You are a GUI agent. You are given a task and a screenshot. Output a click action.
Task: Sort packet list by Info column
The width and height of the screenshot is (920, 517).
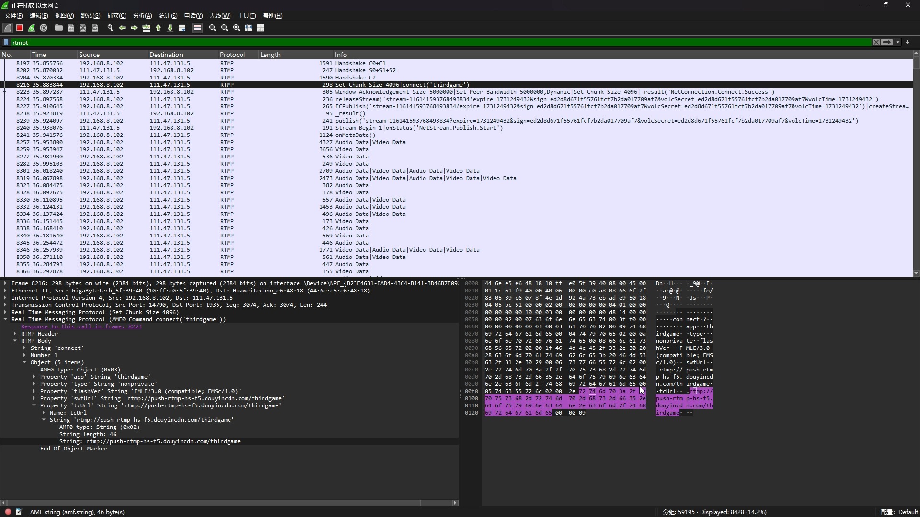tap(622, 55)
